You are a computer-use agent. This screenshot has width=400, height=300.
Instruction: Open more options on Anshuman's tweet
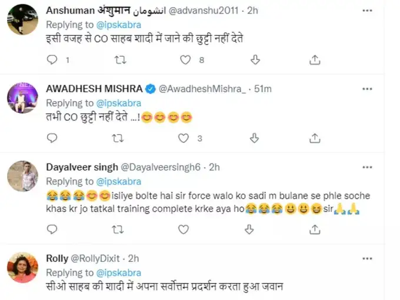pyautogui.click(x=368, y=10)
